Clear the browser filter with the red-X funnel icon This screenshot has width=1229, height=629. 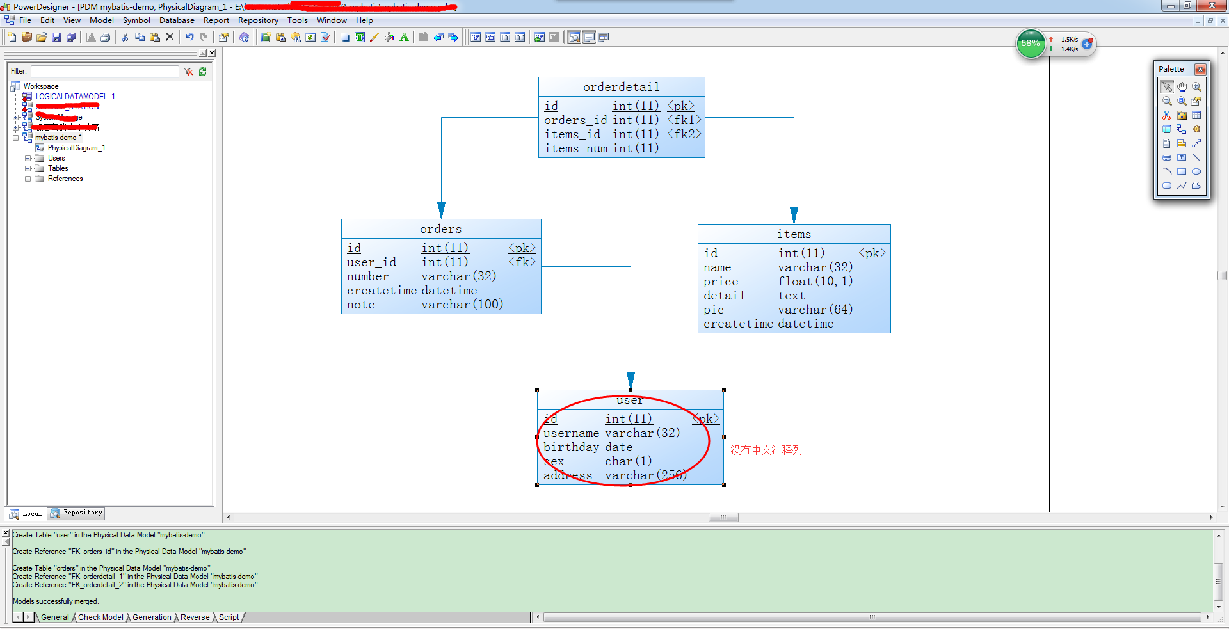click(188, 72)
